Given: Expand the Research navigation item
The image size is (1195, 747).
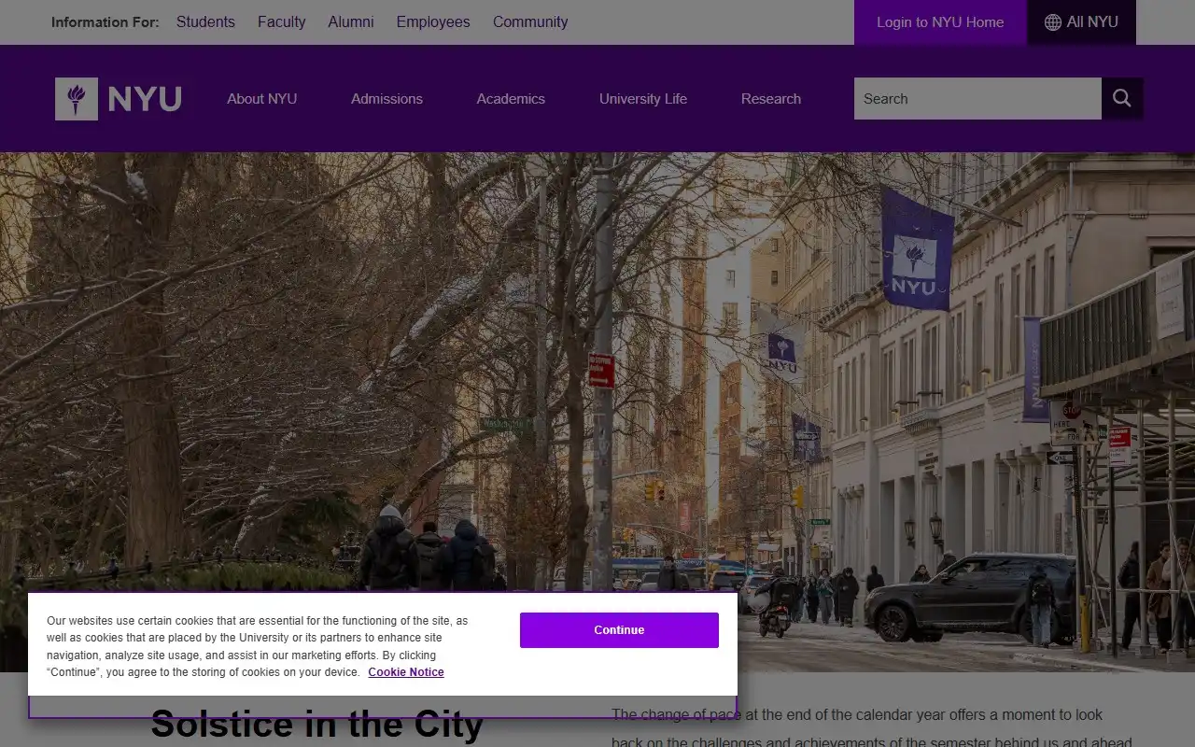Looking at the screenshot, I should (770, 99).
